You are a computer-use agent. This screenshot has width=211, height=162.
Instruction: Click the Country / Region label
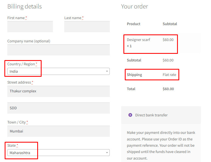21,64
